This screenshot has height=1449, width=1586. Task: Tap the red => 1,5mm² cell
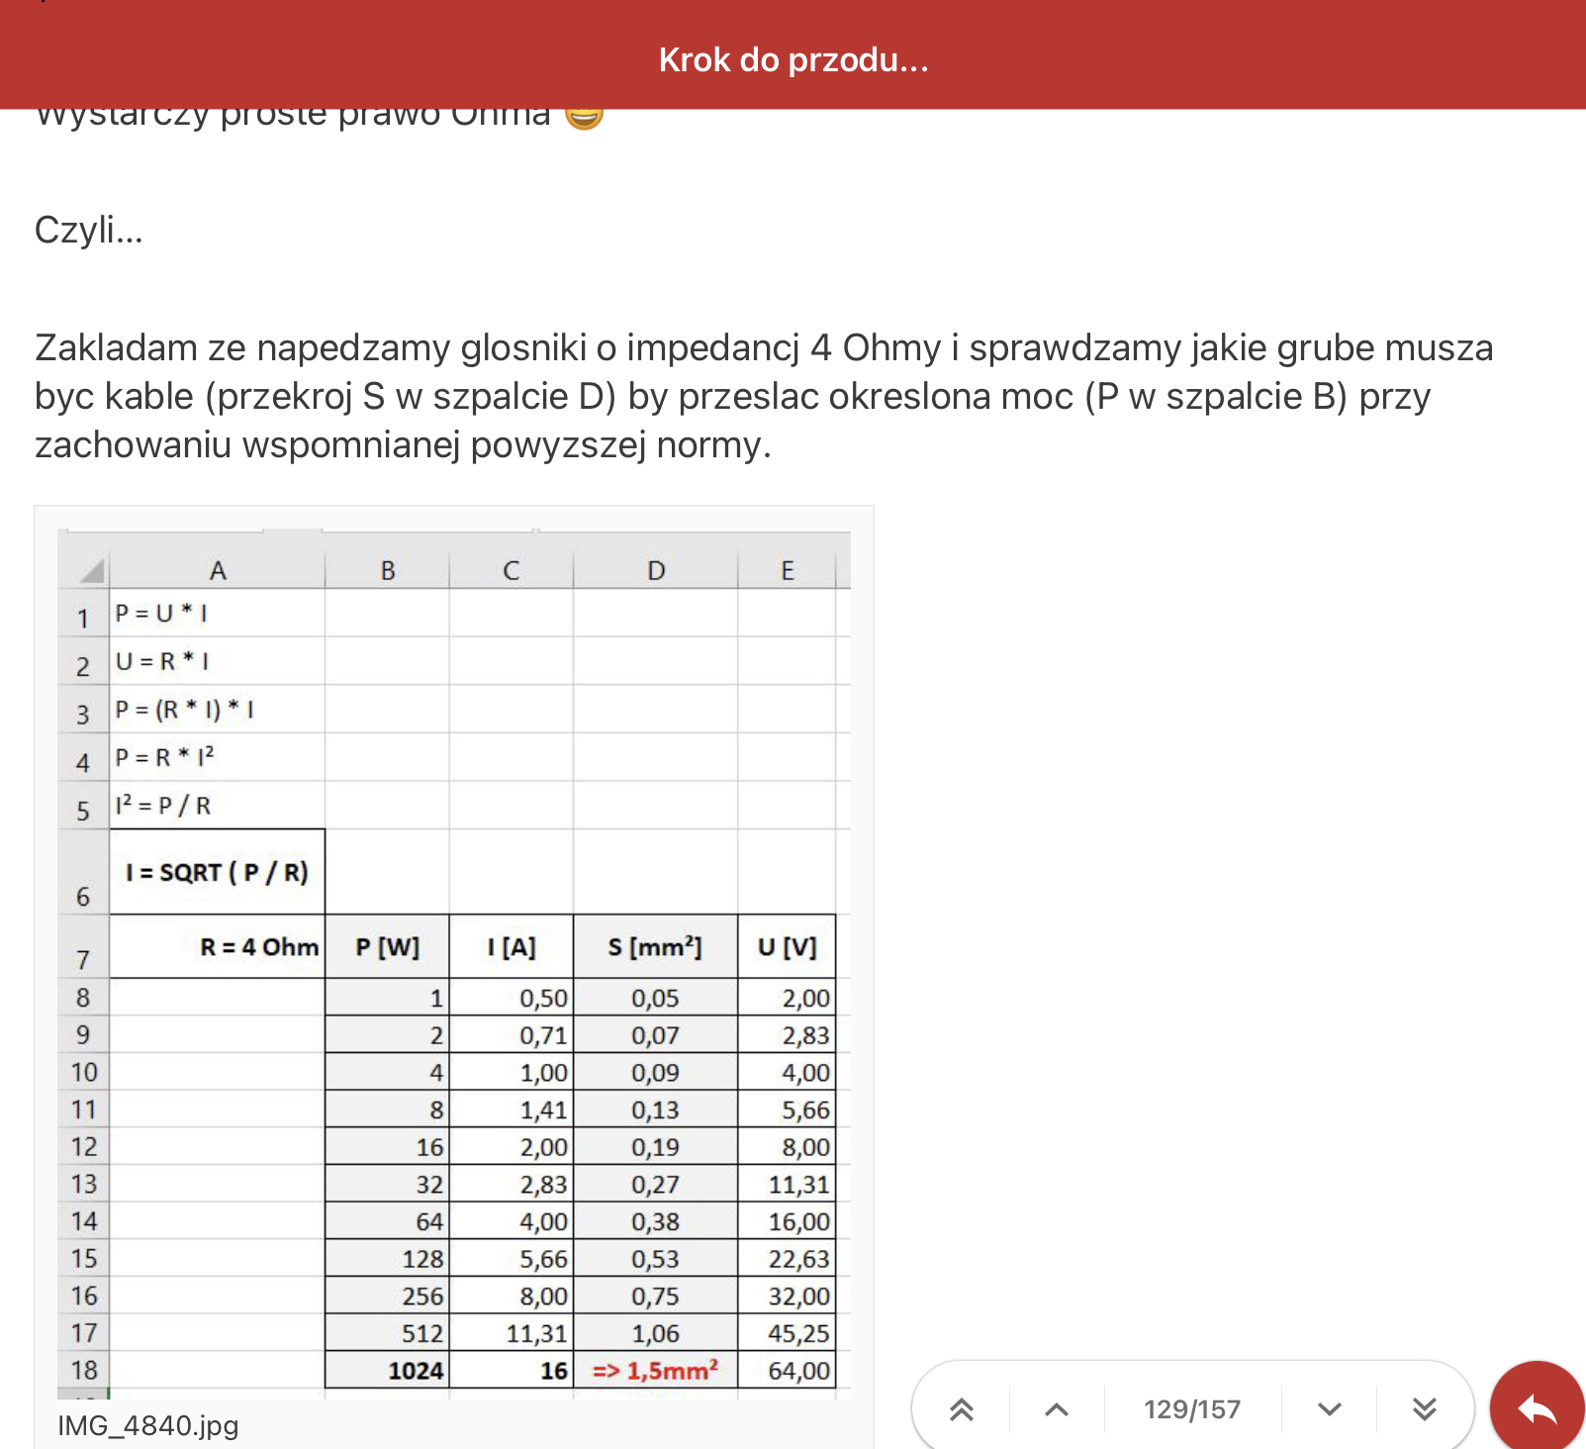tap(655, 1370)
